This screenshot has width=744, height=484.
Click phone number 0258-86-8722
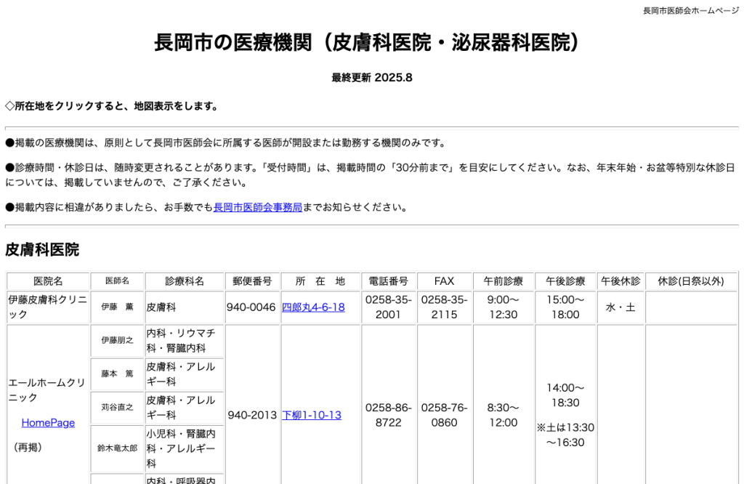click(x=389, y=415)
